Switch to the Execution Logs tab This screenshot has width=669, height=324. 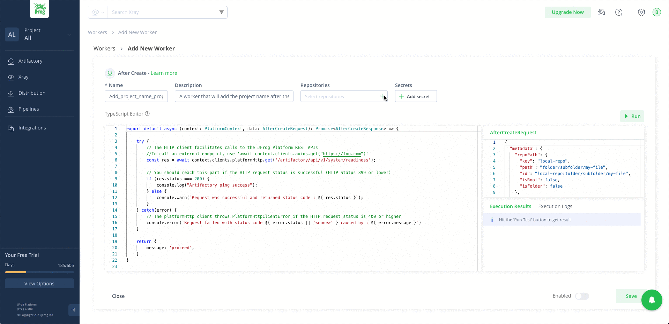pos(555,206)
